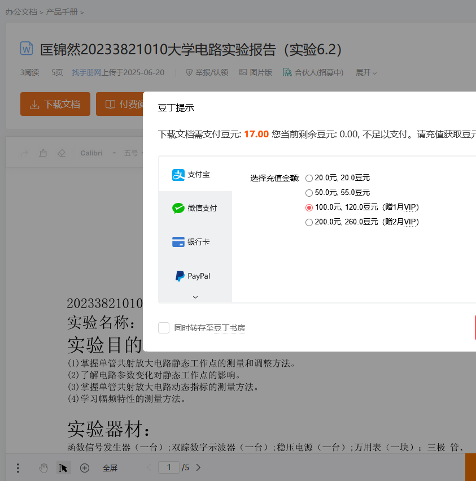
Task: Open the 找手册网 uploader link
Action: point(86,72)
